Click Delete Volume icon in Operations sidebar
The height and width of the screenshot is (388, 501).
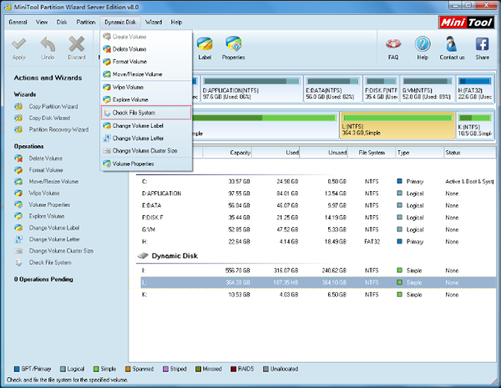[x=18, y=159]
